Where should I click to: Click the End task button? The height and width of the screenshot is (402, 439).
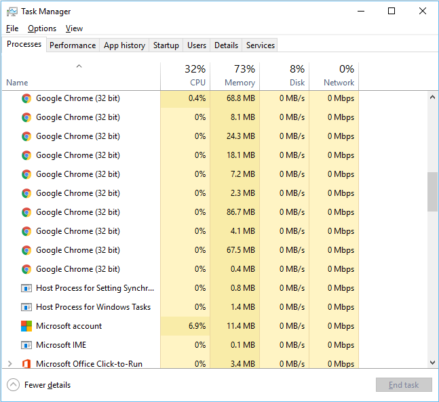point(404,385)
